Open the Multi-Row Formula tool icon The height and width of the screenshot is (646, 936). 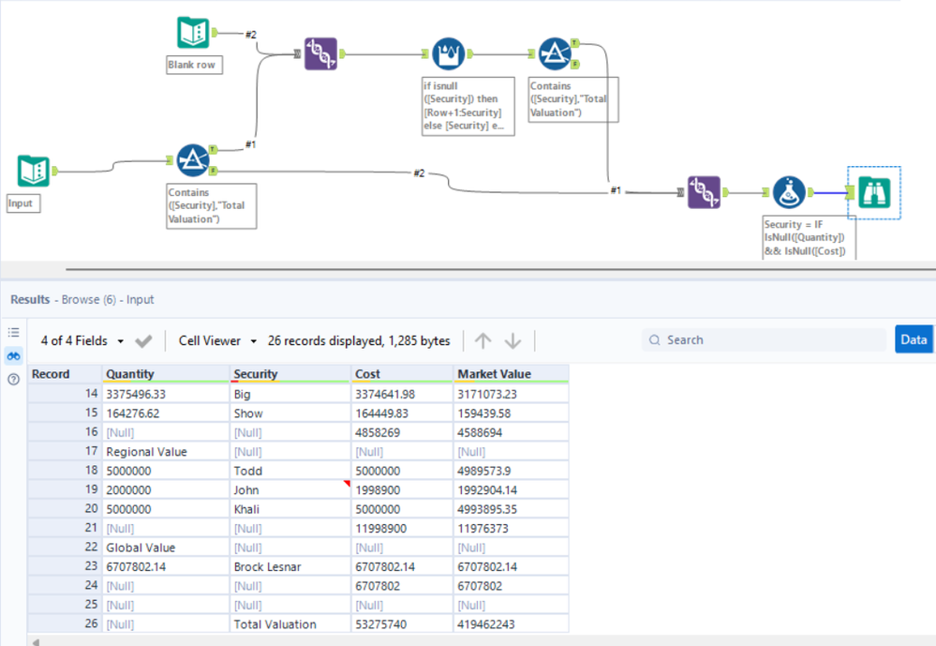pos(448,53)
